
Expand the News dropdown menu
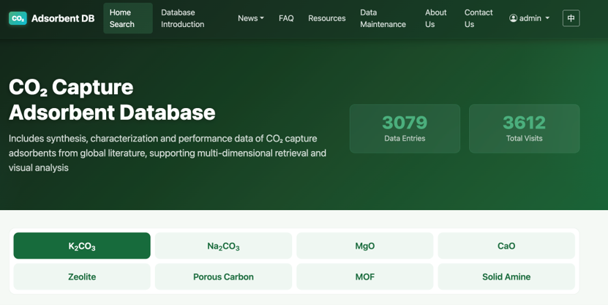[x=251, y=18]
